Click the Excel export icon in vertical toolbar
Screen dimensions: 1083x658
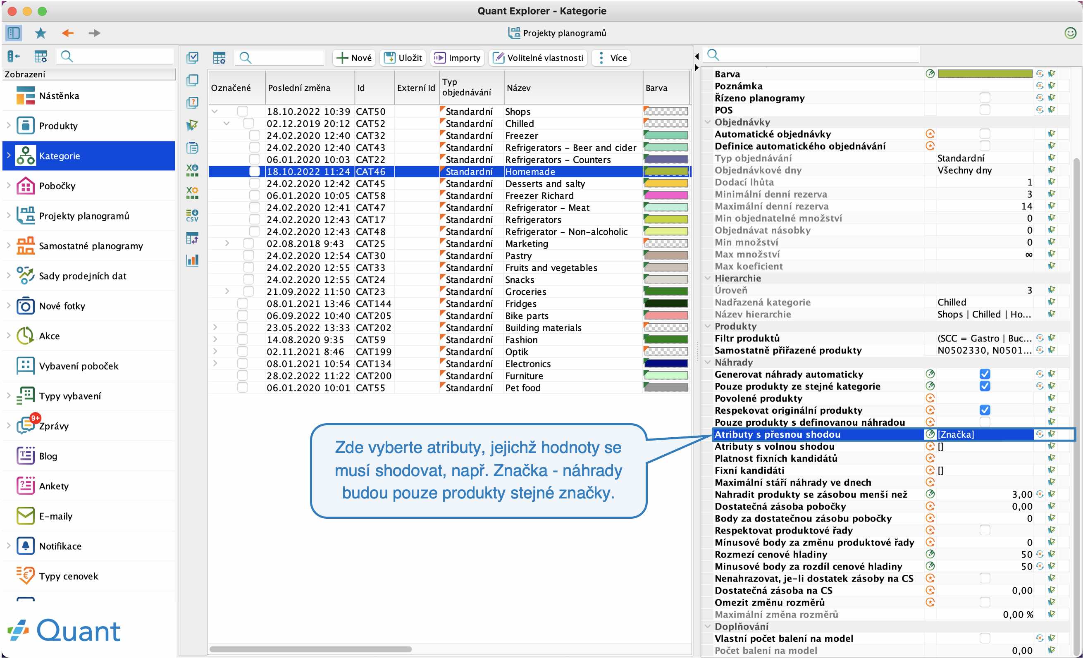[193, 170]
